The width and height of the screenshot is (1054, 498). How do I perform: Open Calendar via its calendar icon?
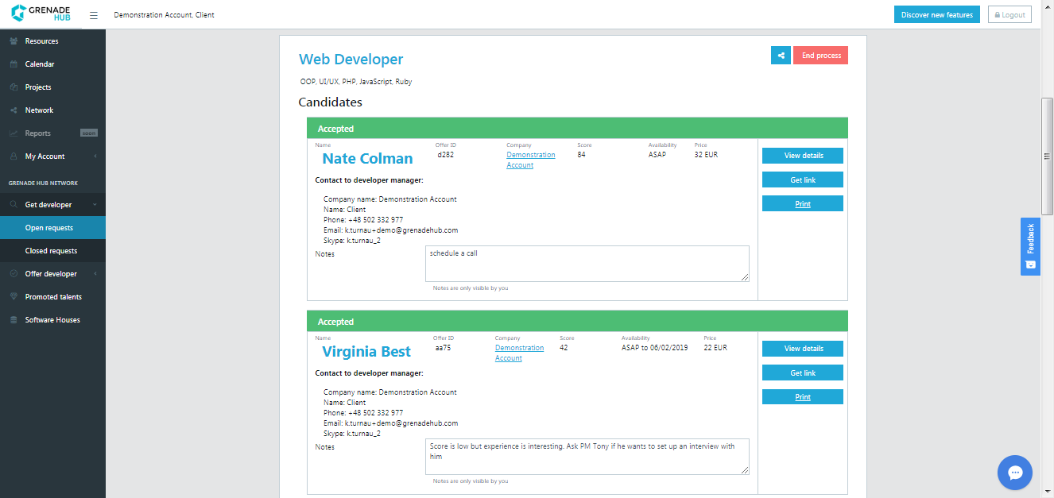coord(14,64)
